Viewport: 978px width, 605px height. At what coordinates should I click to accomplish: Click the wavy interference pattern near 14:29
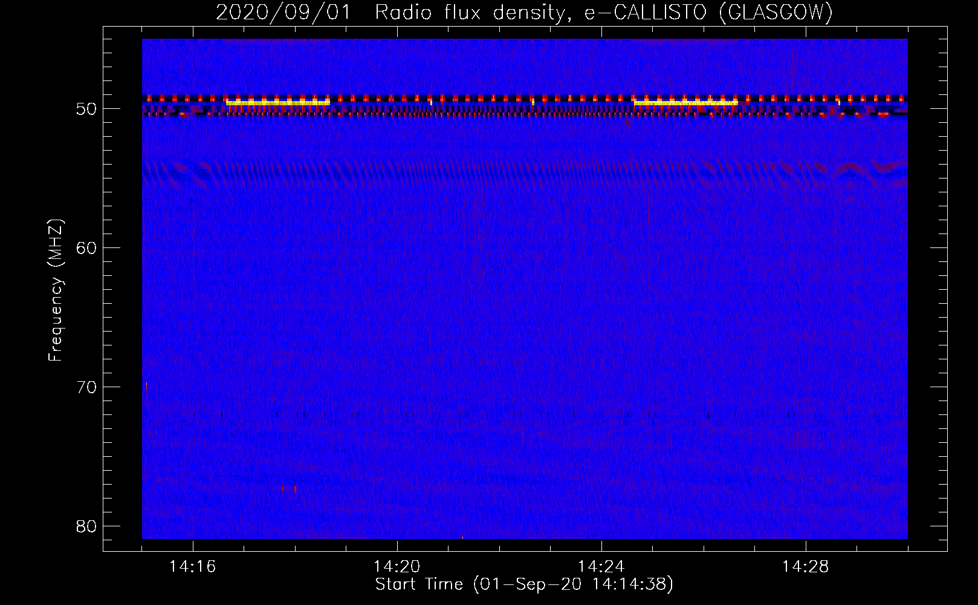point(861,172)
